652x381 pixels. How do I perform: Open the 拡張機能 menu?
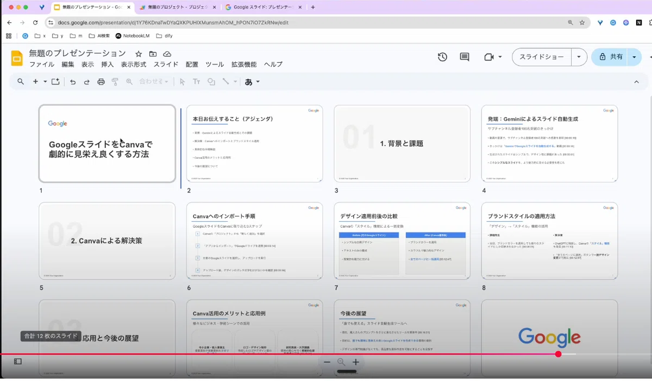click(244, 64)
